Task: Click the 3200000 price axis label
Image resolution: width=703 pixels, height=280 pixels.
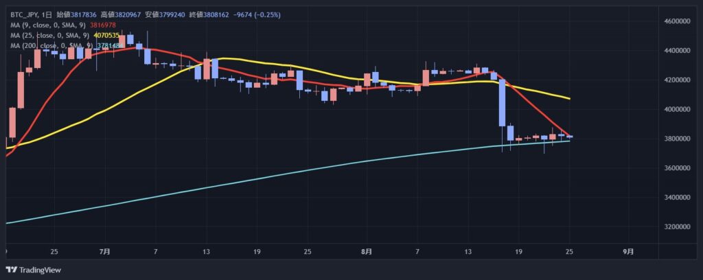Action: [676, 226]
